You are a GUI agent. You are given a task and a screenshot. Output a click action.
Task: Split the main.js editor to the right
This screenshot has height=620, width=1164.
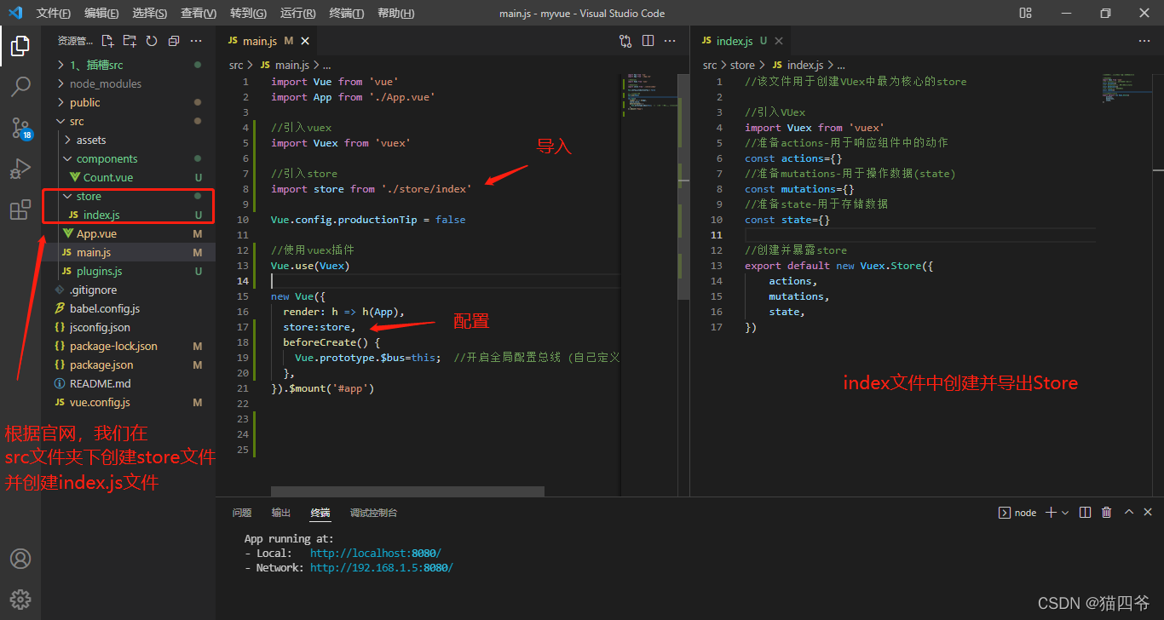648,41
